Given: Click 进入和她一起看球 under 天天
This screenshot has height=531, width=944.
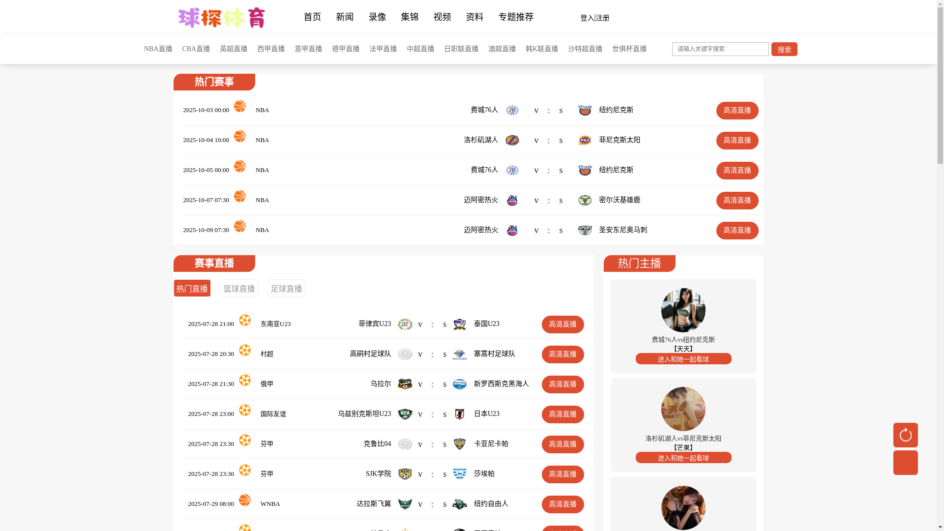Looking at the screenshot, I should (683, 359).
